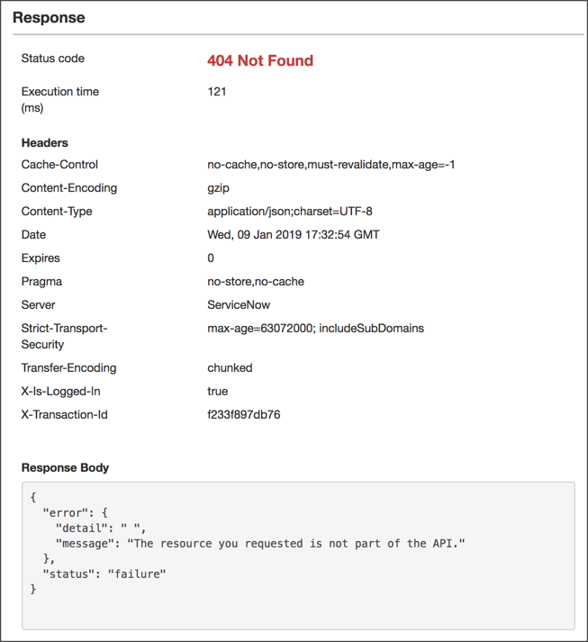Click the Date header value
Image resolution: width=588 pixels, height=642 pixels.
294,235
